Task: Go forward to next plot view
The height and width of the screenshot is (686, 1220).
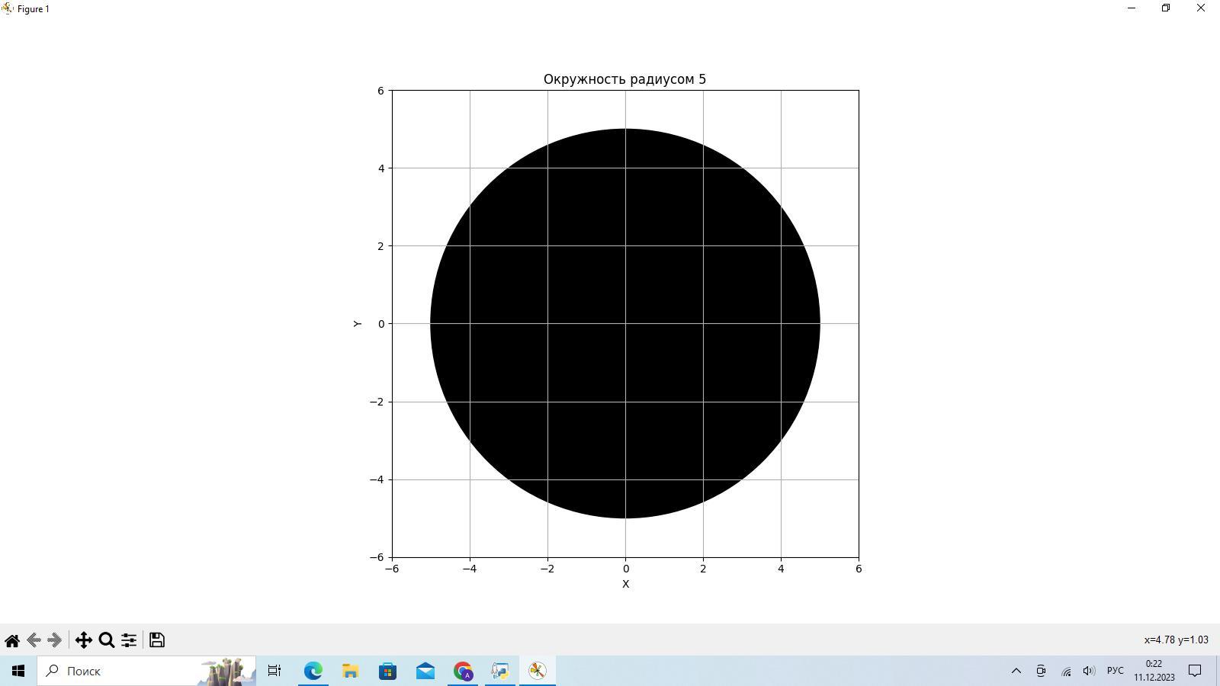Action: (54, 640)
